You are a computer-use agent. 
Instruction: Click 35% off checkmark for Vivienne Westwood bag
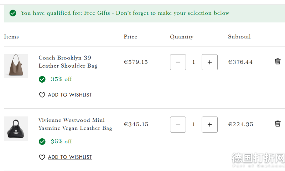tap(42, 141)
